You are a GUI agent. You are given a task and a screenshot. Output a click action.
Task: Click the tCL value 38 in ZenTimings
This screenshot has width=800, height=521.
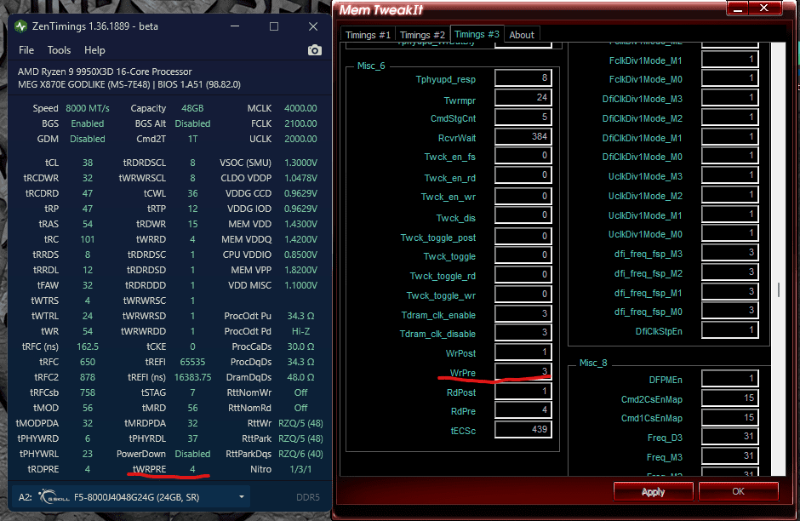point(88,163)
